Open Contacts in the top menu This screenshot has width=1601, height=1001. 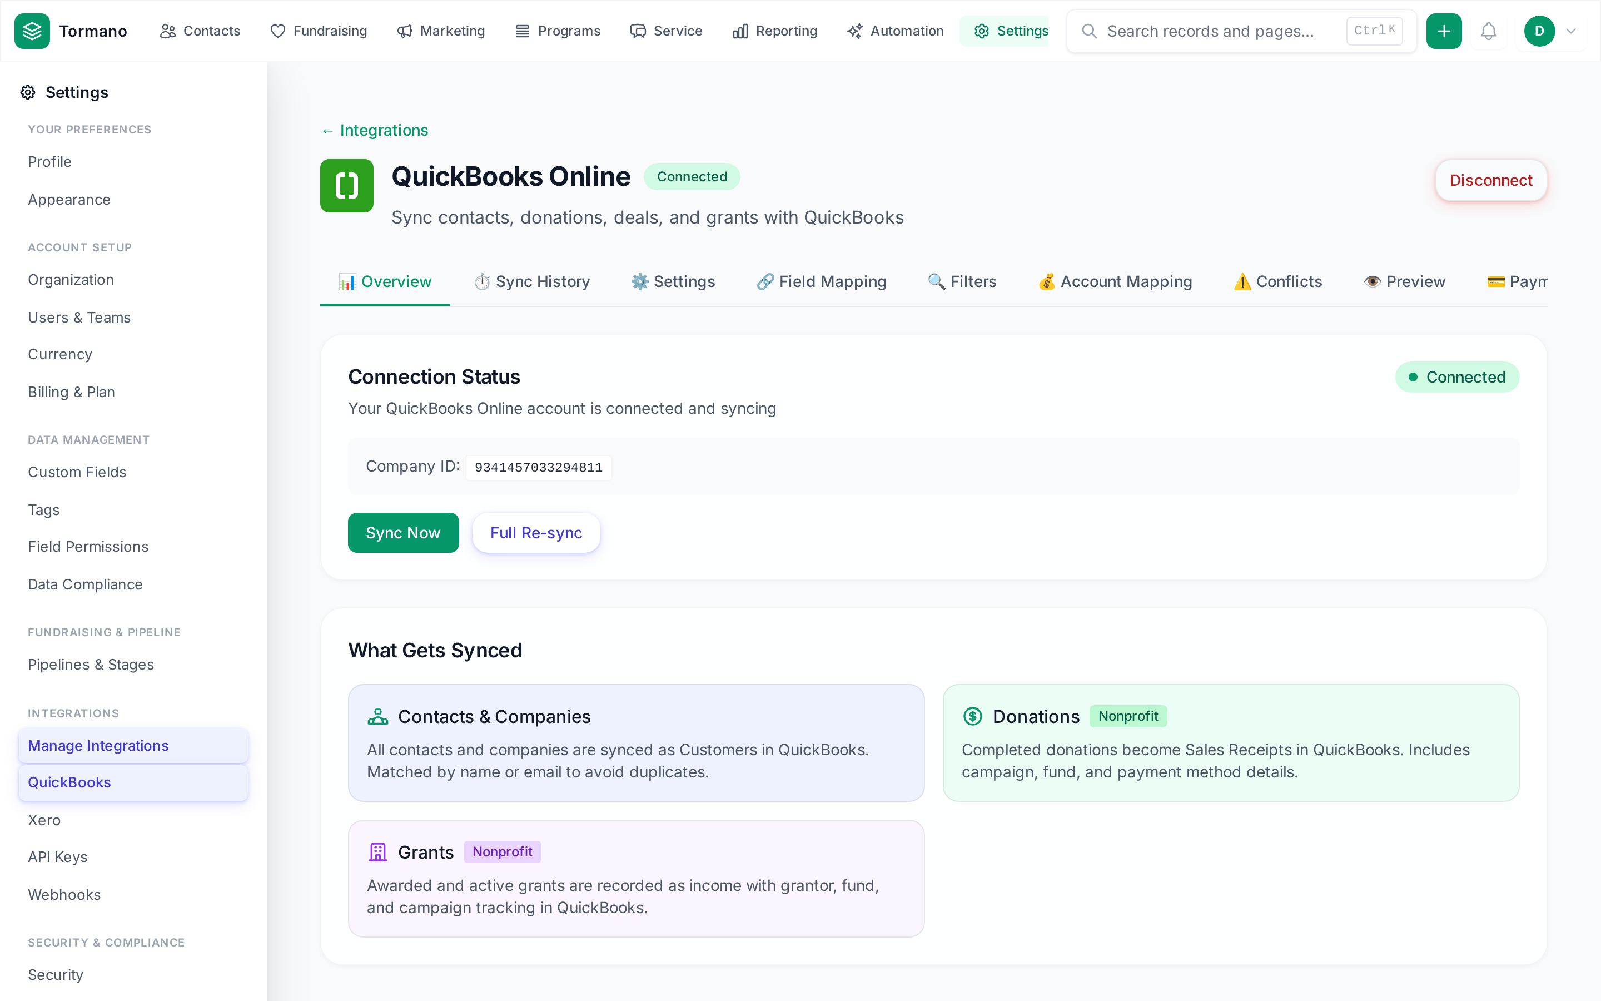coord(200,31)
